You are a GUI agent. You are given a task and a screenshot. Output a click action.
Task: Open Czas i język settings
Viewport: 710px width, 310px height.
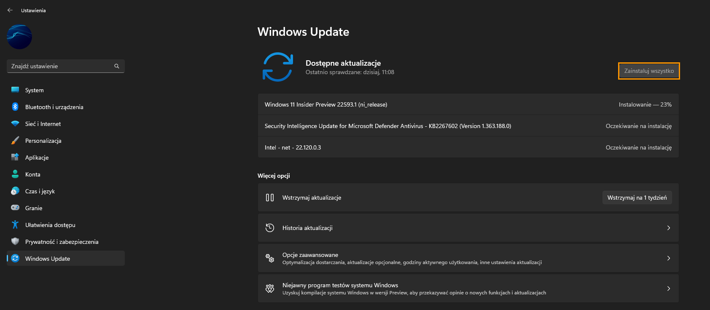coord(66,191)
